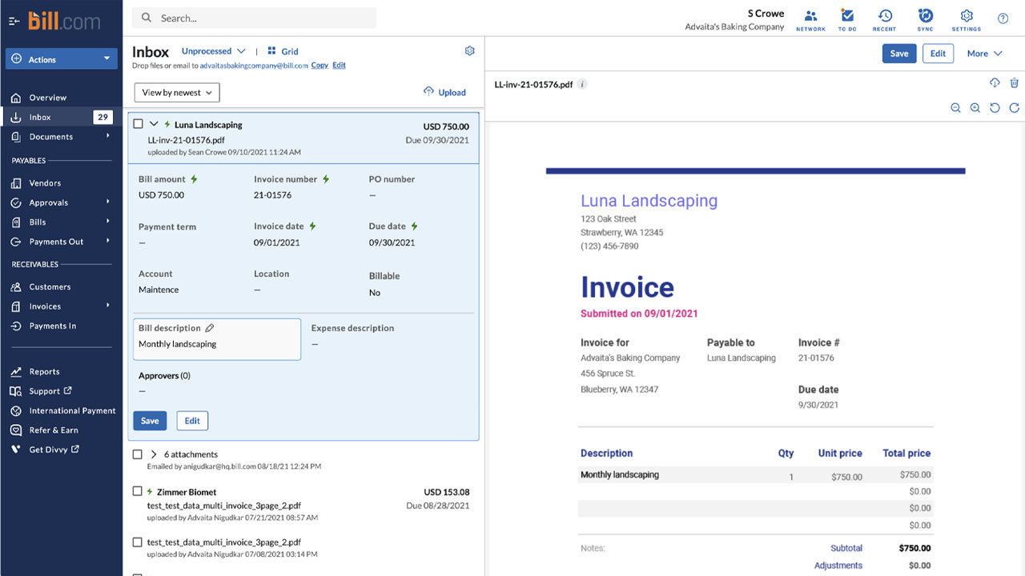The height and width of the screenshot is (576, 1025).
Task: Go to Overview in sidebar
Action: pos(48,98)
